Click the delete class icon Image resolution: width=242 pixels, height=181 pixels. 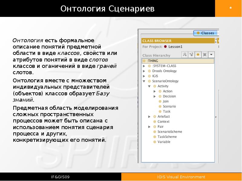(205, 55)
